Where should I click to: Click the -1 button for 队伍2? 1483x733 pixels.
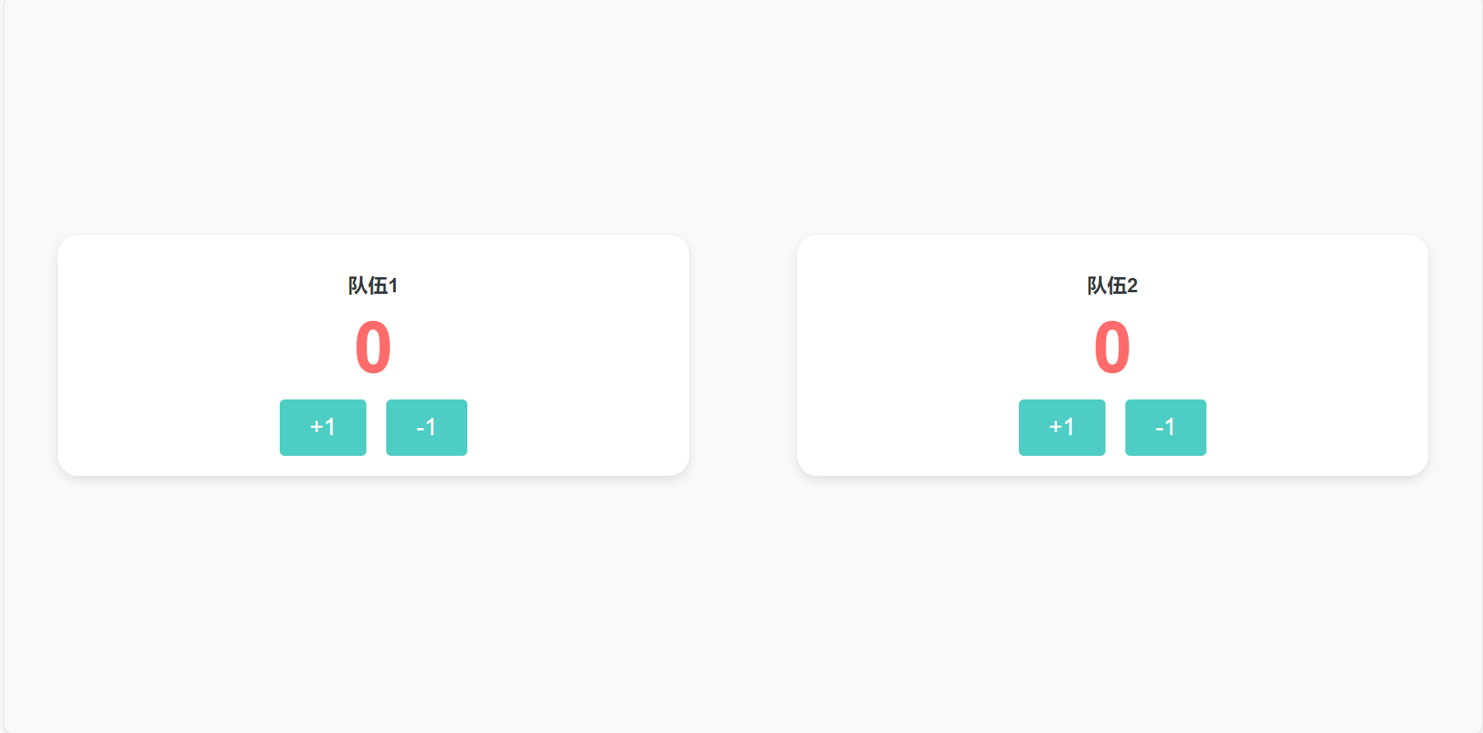click(1165, 427)
